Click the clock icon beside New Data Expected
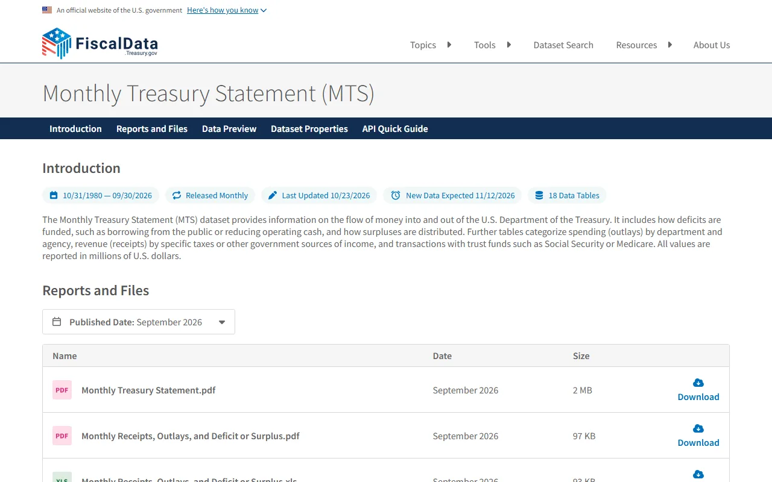Image resolution: width=772 pixels, height=482 pixels. pyautogui.click(x=396, y=195)
